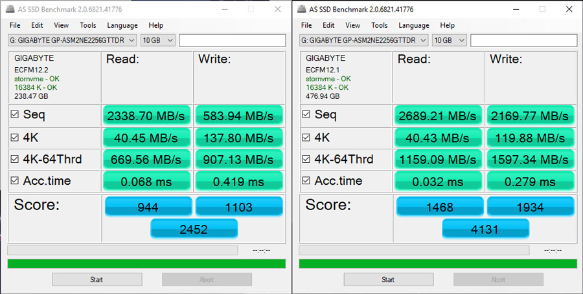Click 4K-64Thrd read result 669.56 MB/s

tap(146, 160)
